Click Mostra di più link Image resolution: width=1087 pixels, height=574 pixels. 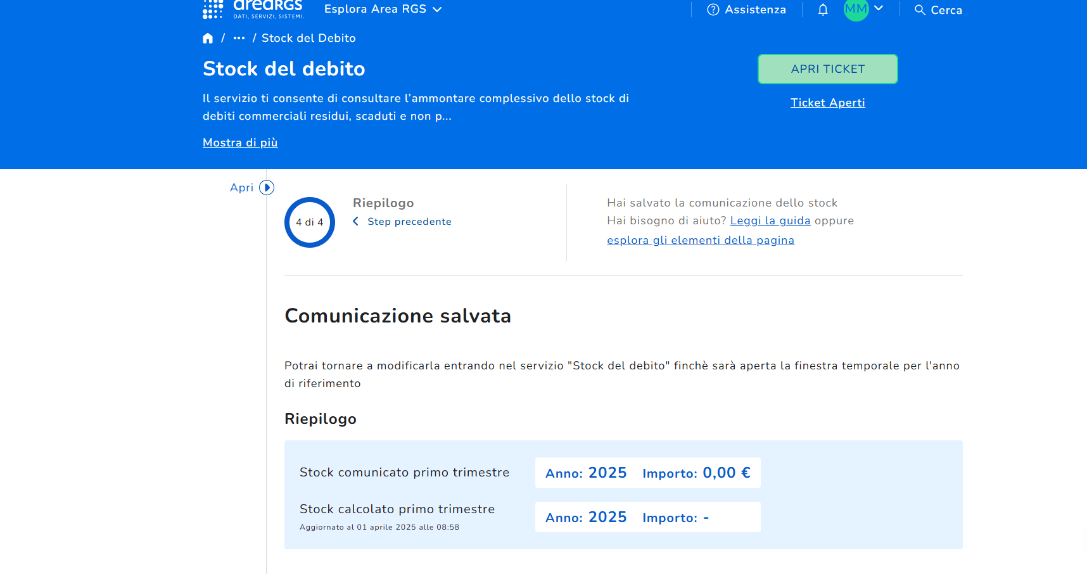coord(240,143)
